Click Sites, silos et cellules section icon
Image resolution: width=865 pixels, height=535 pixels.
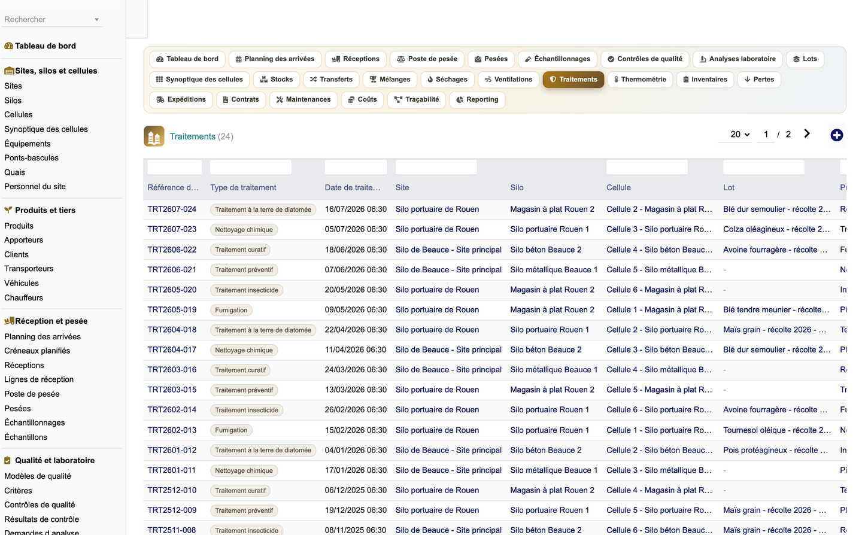(9, 71)
